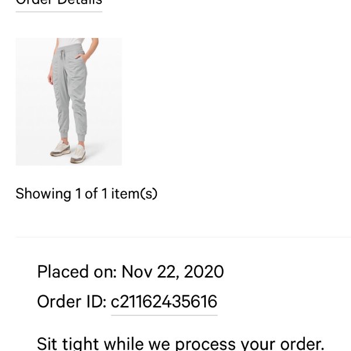The image size is (351, 351).
Task: Open the grey joggers product thumbnail
Action: (68, 102)
